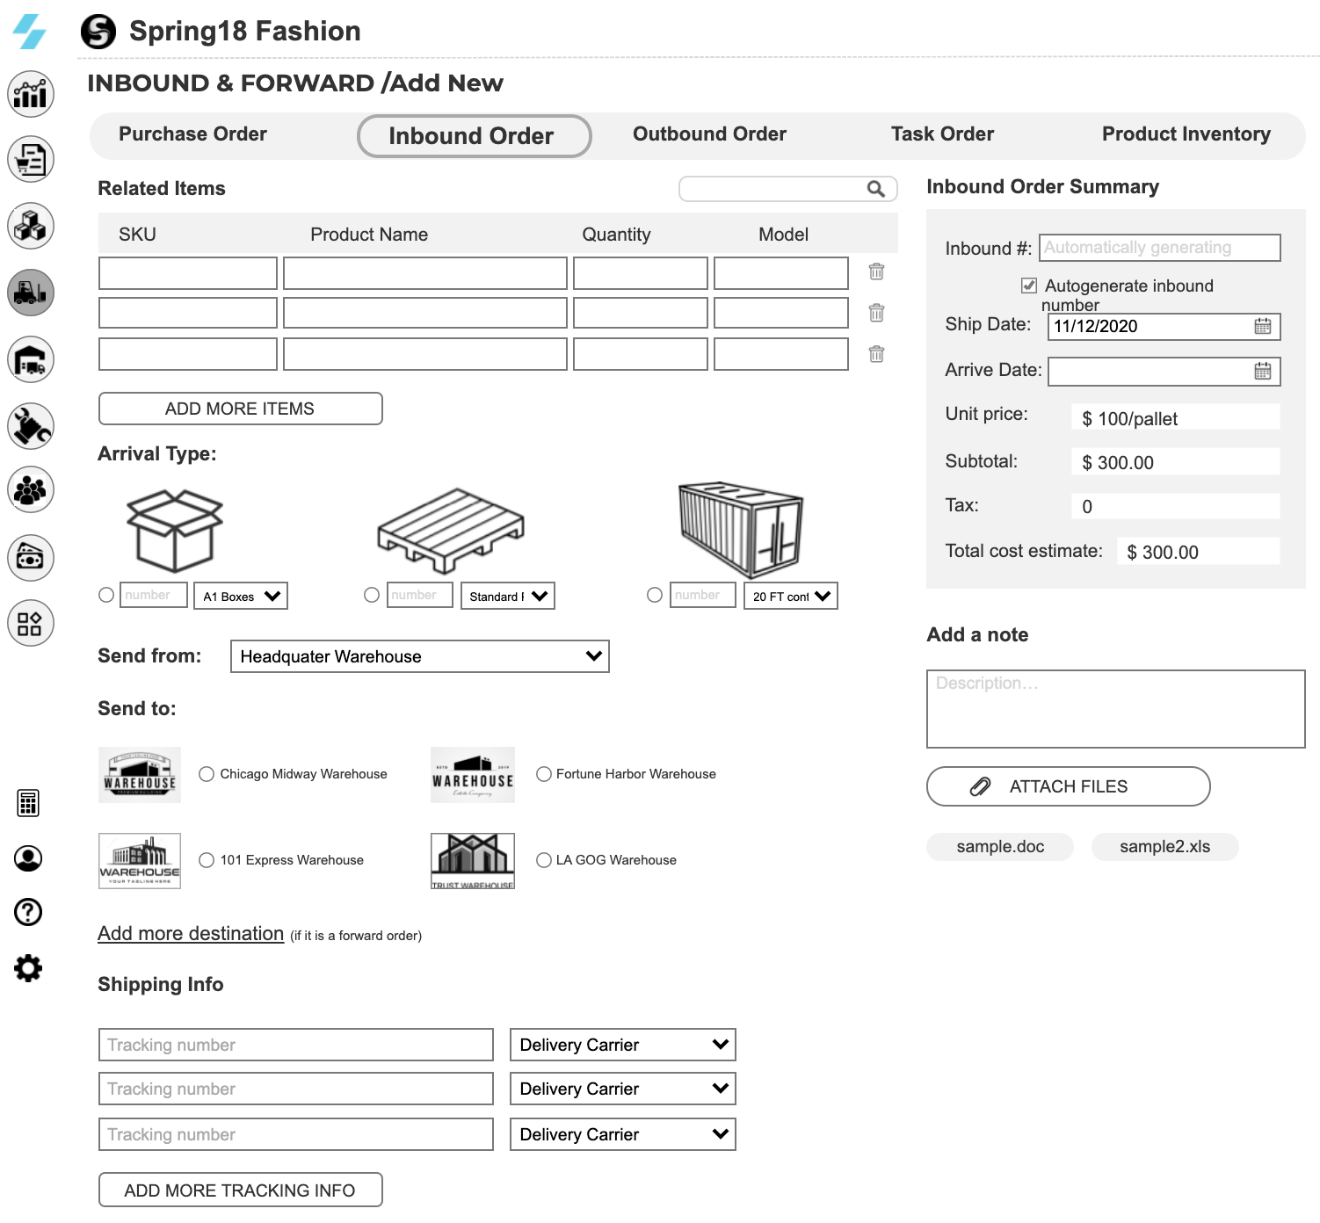This screenshot has width=1320, height=1223.
Task: Click the Chicago Midway Warehouse logo thumbnail
Action: coord(140,775)
